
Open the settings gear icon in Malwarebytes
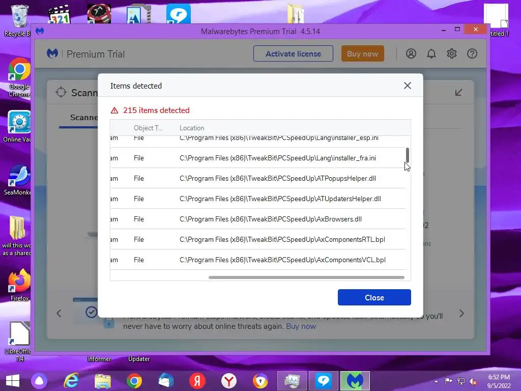(x=452, y=53)
